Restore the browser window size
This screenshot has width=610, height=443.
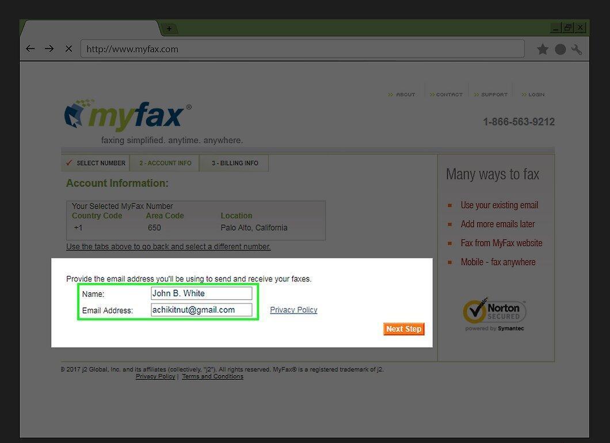[x=568, y=28]
